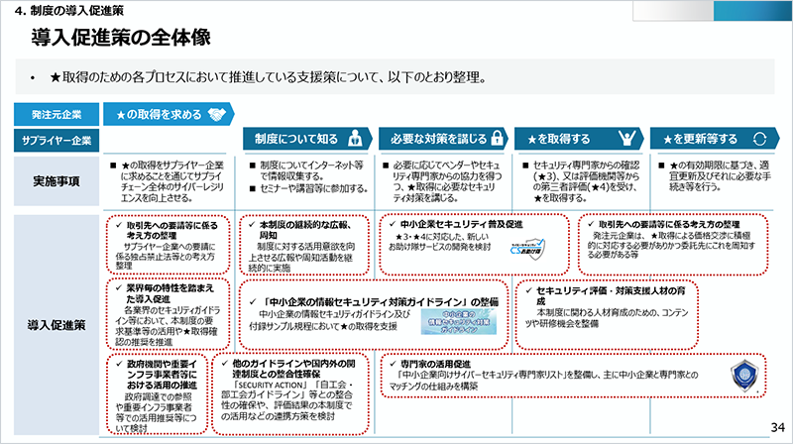Click the ★を取得する arrow banner
Viewport: 793px width, 444px height.
click(x=579, y=139)
